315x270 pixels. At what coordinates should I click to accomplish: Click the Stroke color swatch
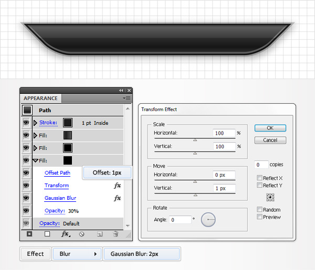point(68,123)
